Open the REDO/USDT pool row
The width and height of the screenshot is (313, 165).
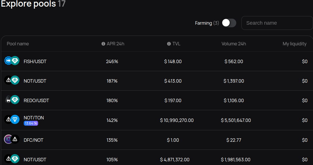(36, 100)
